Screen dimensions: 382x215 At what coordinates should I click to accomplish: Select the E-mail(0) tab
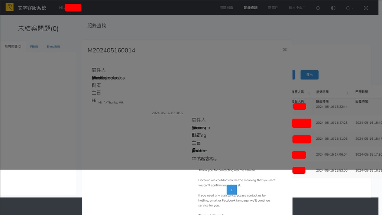pos(54,46)
